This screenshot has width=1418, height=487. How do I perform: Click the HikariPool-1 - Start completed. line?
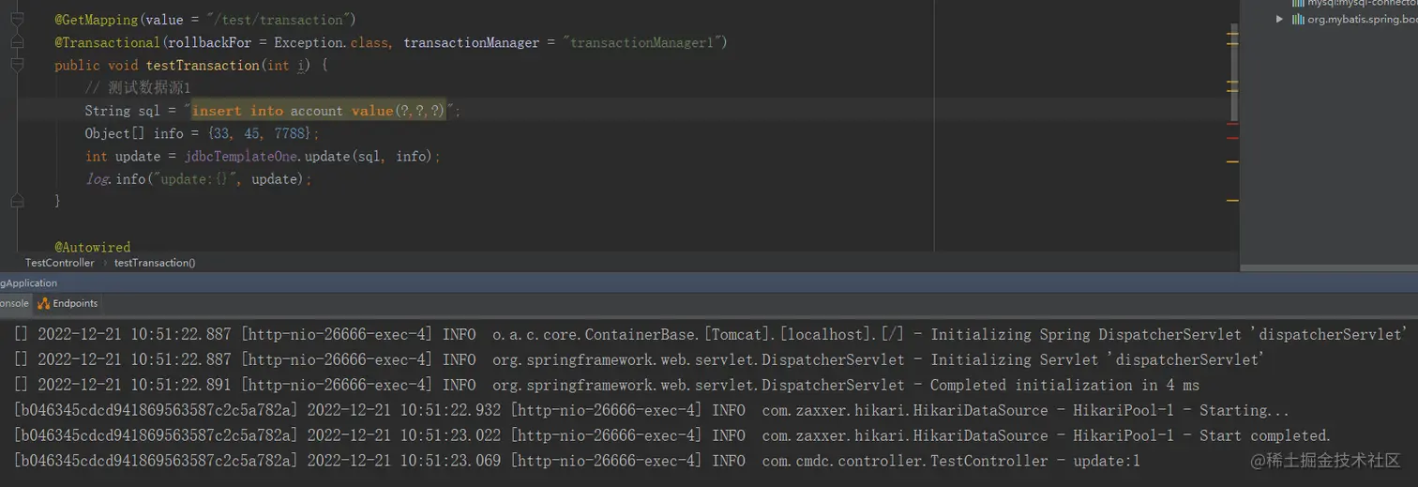pyautogui.click(x=672, y=435)
